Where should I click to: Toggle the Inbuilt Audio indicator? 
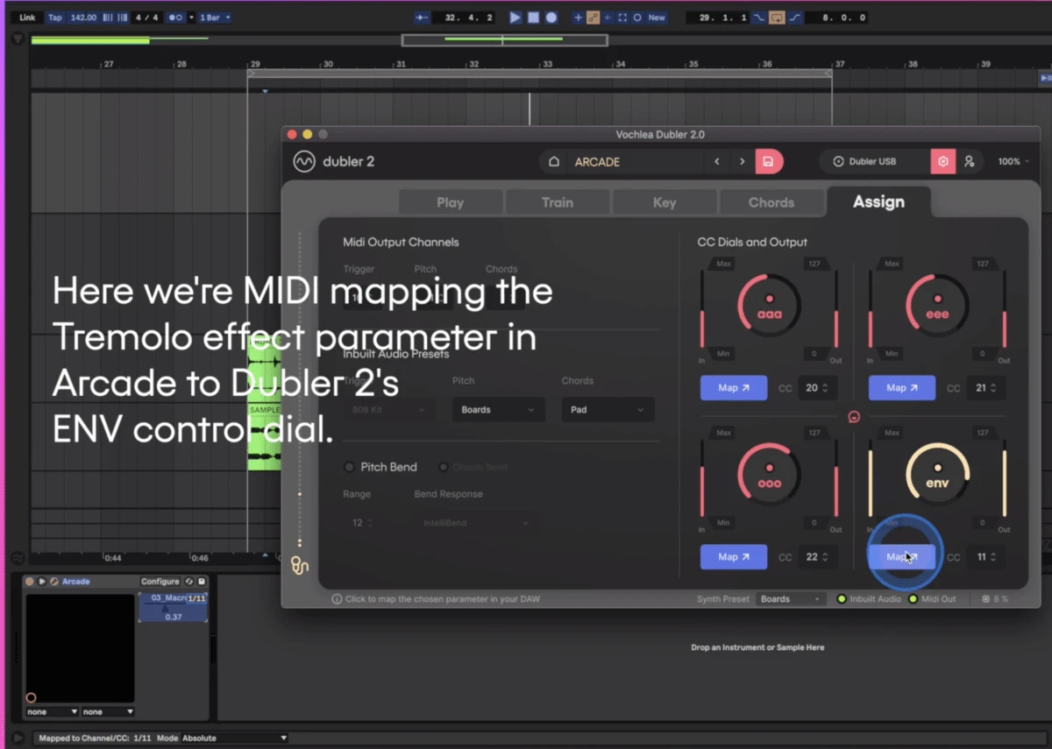[842, 599]
